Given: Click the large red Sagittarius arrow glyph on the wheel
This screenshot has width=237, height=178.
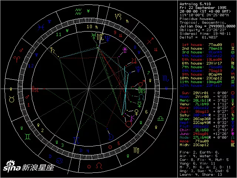Looking at the screenshot, I should (150, 41).
